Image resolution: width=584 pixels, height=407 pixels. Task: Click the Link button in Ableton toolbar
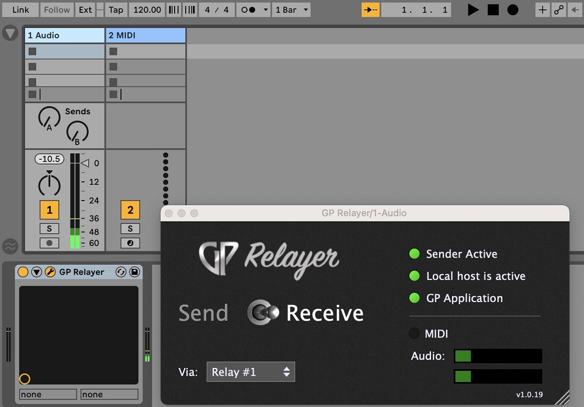[20, 10]
